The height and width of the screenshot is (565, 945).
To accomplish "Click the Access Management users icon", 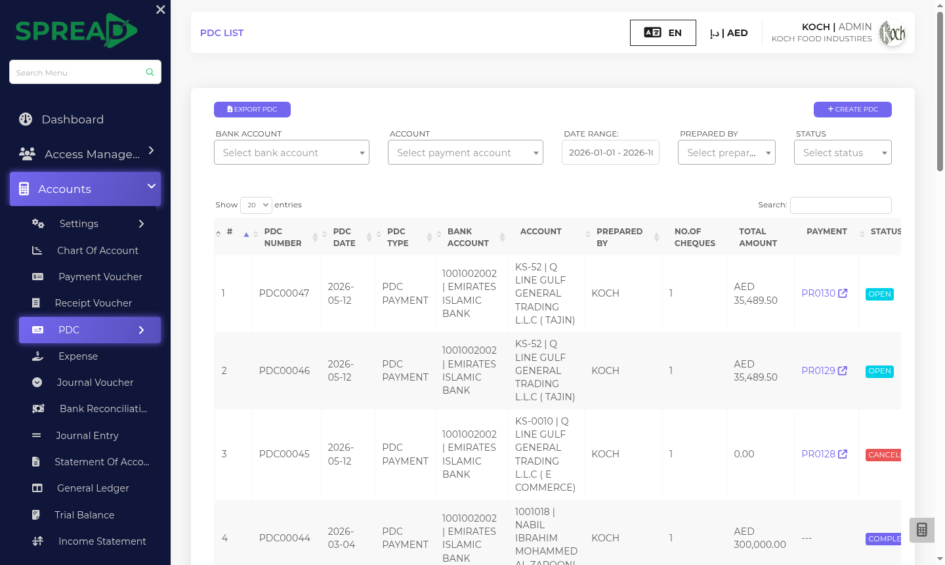I will coord(27,154).
